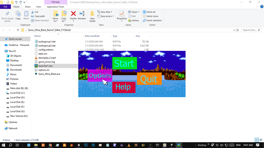Click Paste shortcut in the ribbon

[x=40, y=20]
